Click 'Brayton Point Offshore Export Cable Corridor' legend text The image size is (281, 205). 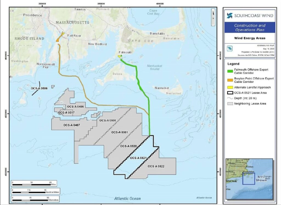tap(254, 80)
